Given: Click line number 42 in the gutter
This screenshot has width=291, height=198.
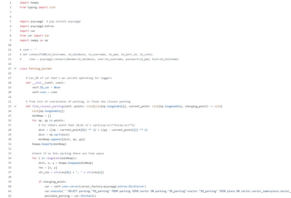Looking at the screenshot, I should [10, 196].
